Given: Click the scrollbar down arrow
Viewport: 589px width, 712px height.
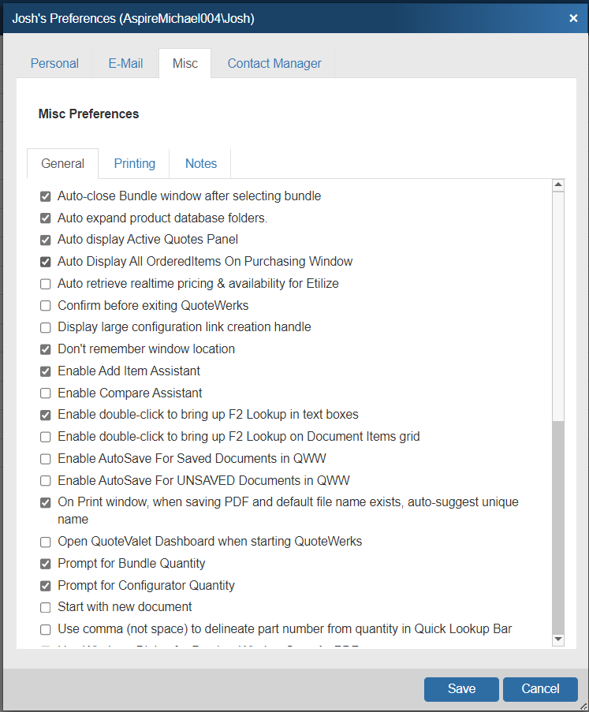Looking at the screenshot, I should coord(558,639).
